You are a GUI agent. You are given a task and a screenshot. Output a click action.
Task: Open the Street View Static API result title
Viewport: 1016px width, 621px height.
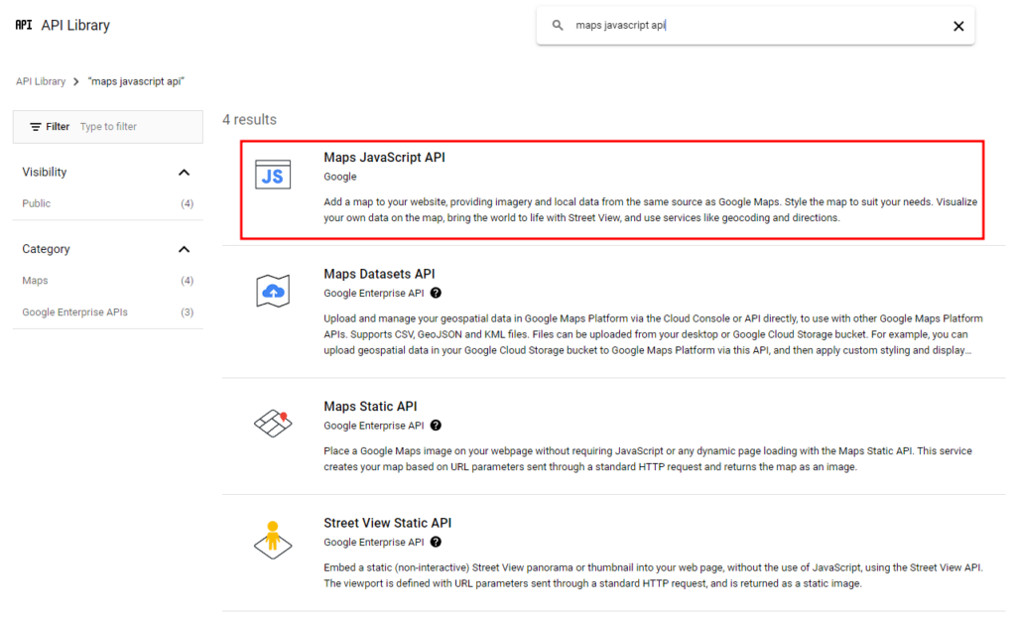click(385, 523)
